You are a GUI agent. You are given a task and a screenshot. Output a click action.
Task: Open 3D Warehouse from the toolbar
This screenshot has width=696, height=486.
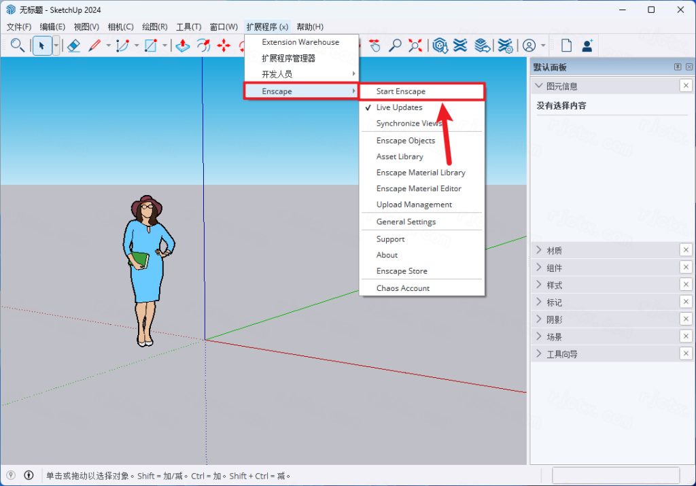440,46
